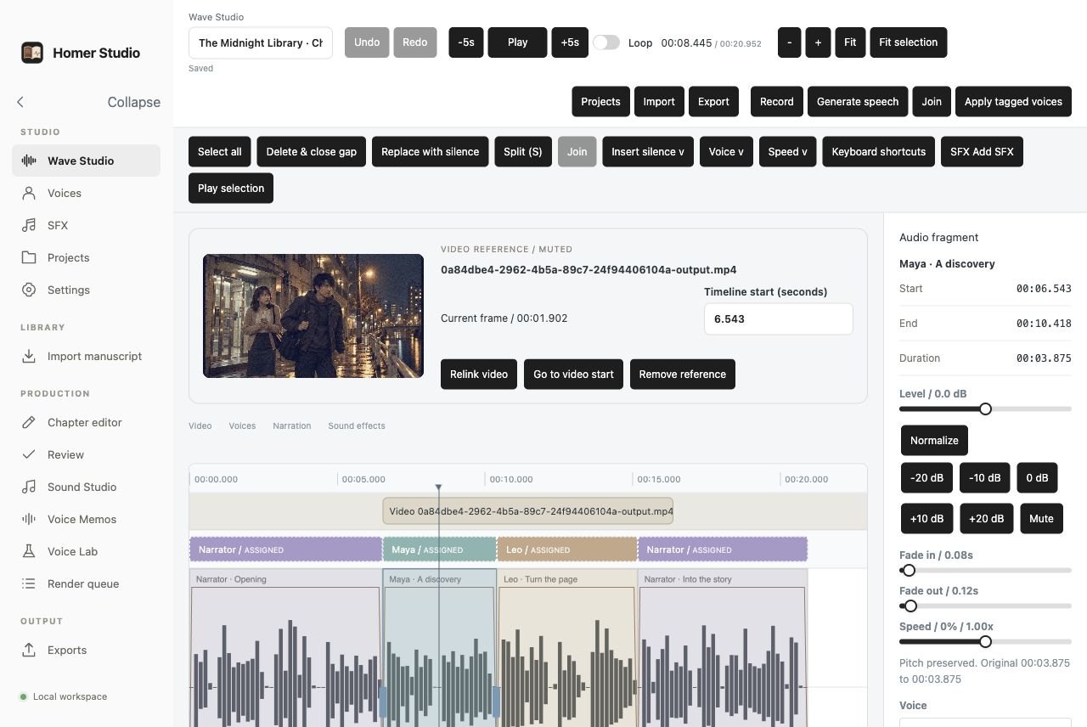Switch to the Video track filter

pos(200,425)
